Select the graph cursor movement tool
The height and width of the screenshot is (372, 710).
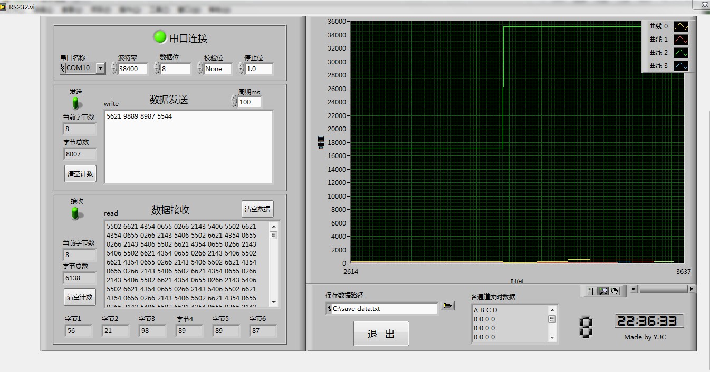click(x=592, y=291)
